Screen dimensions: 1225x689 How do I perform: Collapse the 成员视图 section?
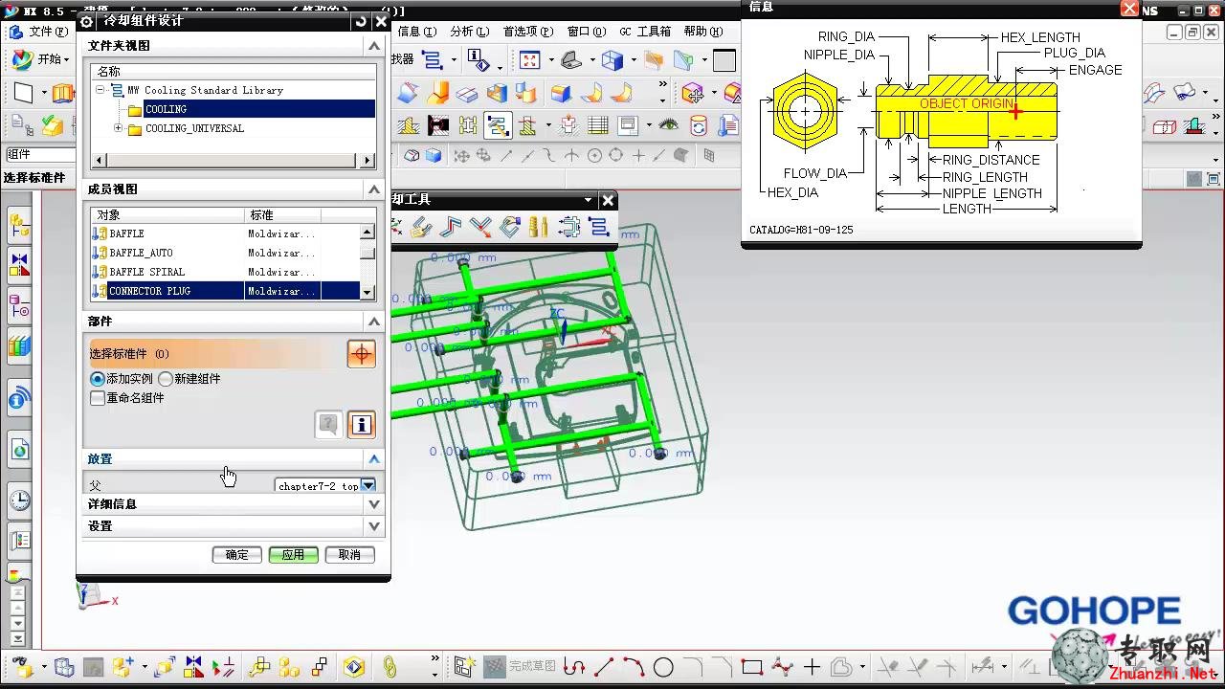coord(374,189)
